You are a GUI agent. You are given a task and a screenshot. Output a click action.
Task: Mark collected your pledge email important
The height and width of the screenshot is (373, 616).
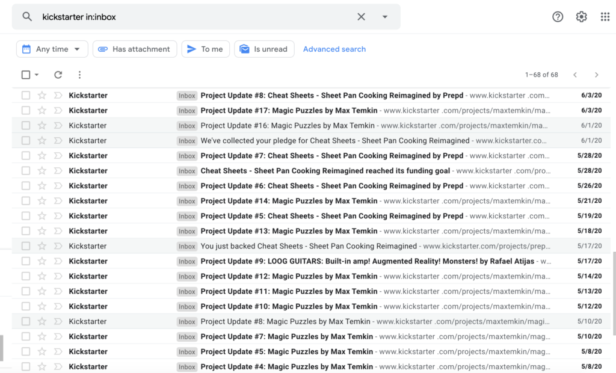click(58, 140)
